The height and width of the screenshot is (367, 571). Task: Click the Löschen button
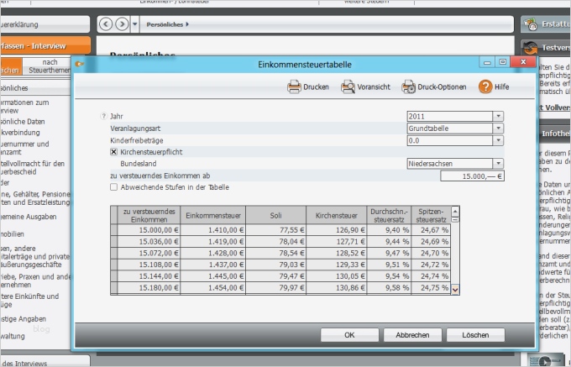475,335
